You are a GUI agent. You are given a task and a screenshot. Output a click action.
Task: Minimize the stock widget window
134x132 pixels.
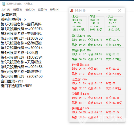tap(99, 11)
